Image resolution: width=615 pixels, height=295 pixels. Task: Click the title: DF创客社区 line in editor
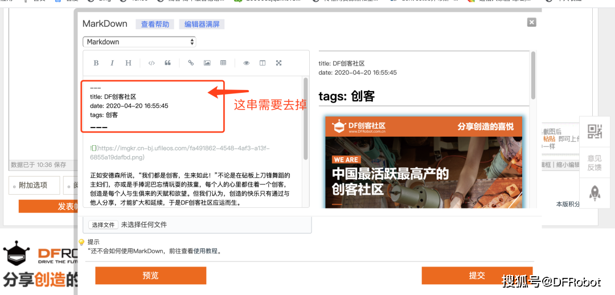click(113, 97)
